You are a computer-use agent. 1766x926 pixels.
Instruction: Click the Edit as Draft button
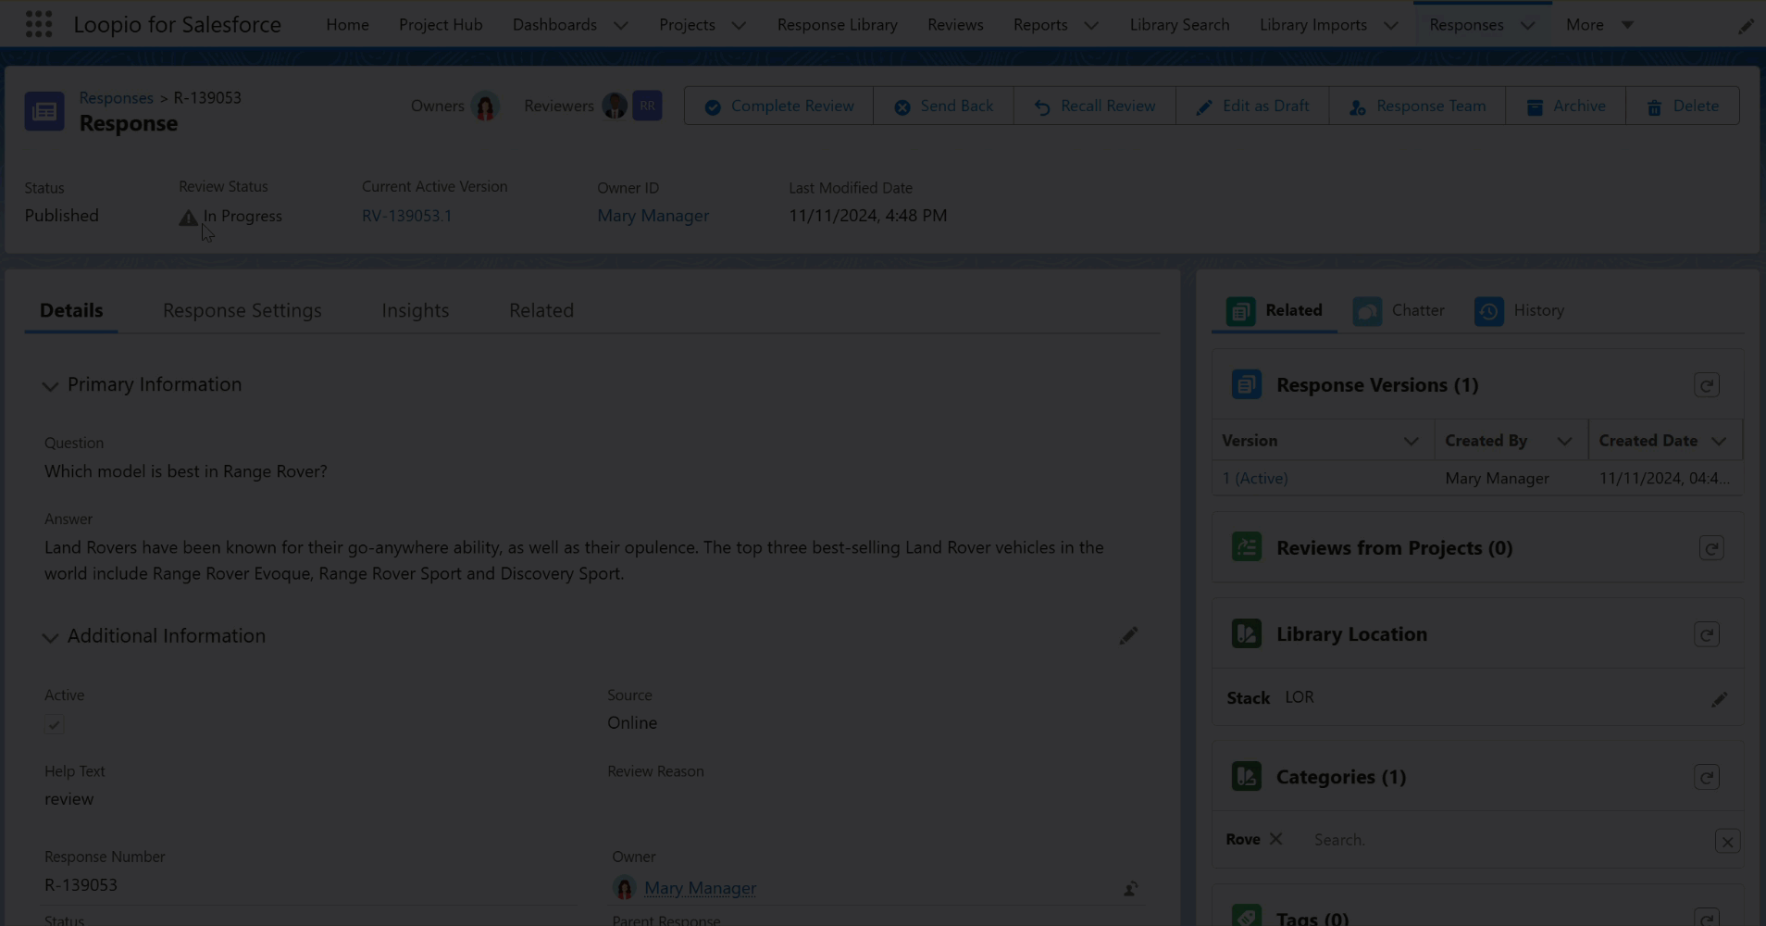pyautogui.click(x=1252, y=106)
